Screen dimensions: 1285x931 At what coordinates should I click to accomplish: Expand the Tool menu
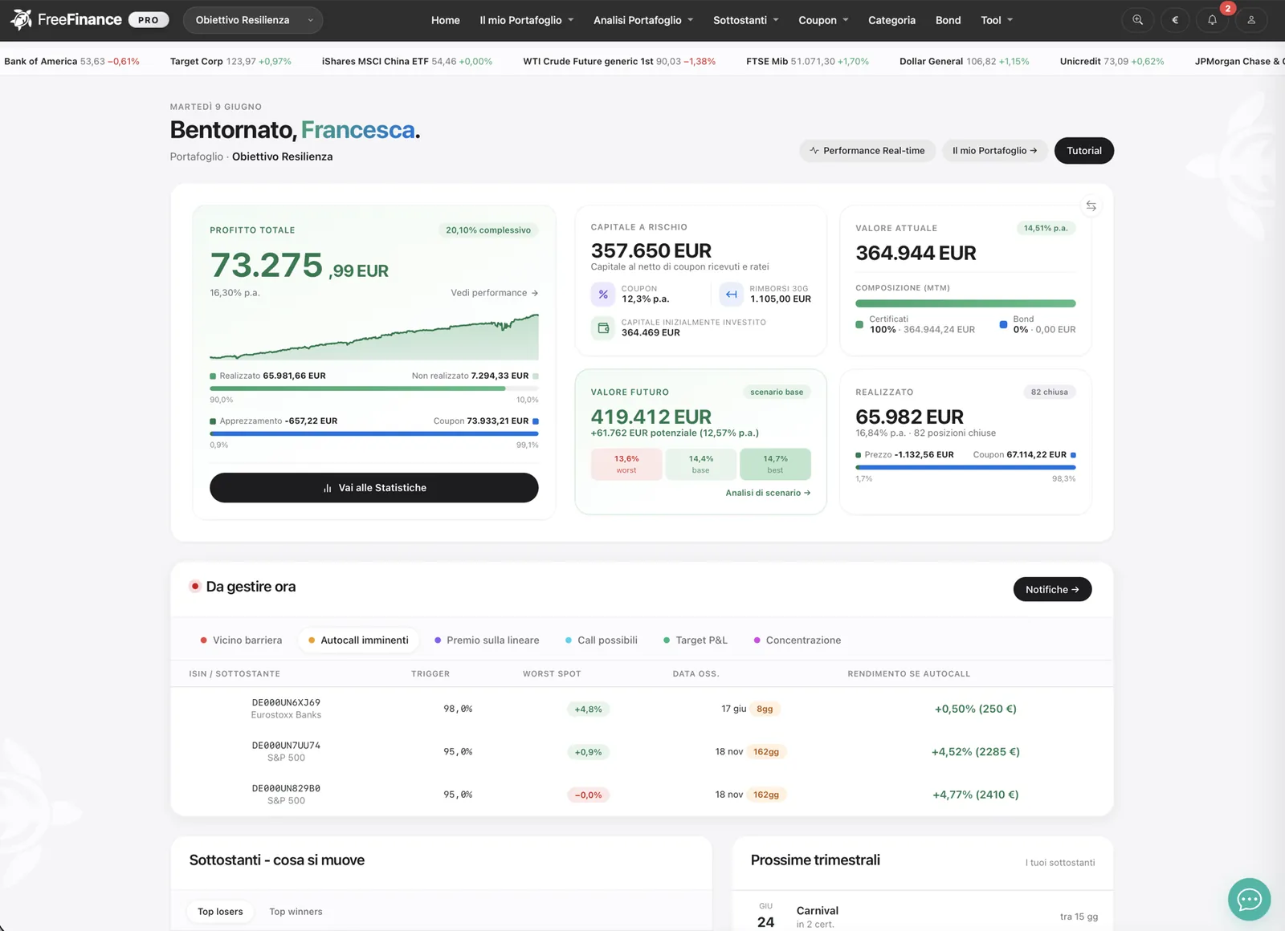tap(997, 20)
